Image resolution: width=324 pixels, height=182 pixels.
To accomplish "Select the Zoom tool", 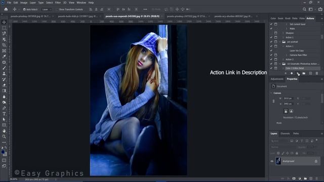I will [x=4, y=136].
